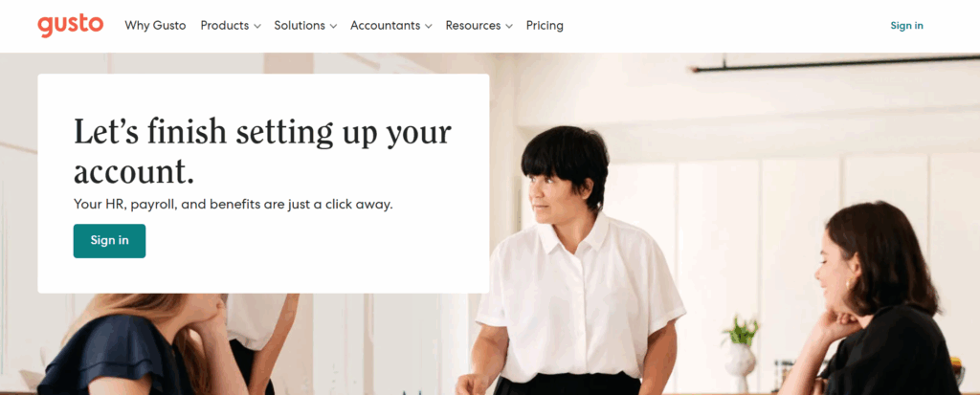The width and height of the screenshot is (980, 395).
Task: Click the teal Sign in button
Action: [x=109, y=241]
